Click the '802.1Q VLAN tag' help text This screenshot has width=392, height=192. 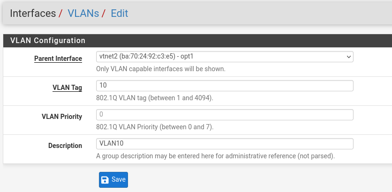click(155, 98)
